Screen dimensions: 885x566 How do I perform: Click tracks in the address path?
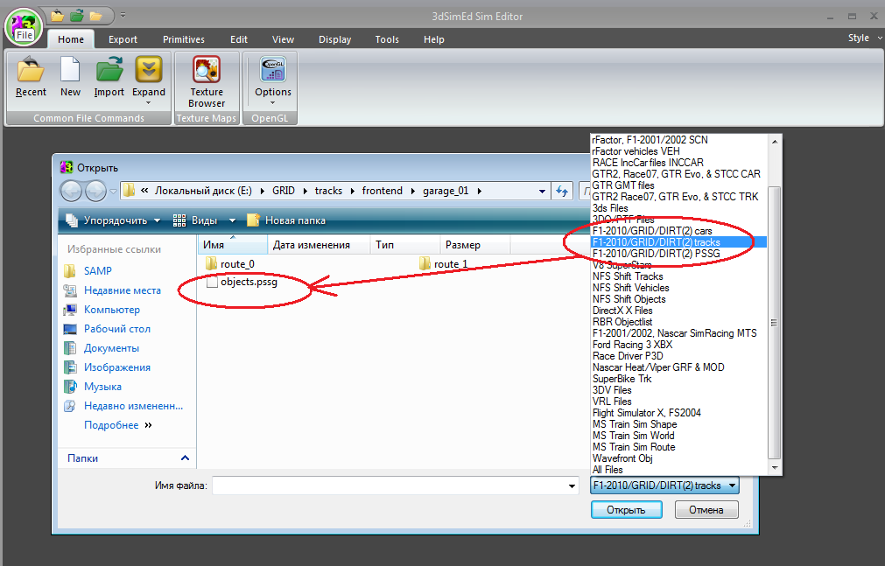pos(328,191)
